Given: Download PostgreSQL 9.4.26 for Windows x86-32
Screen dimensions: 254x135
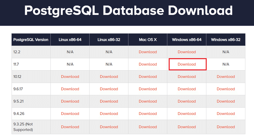Looking at the screenshot, I should coord(226,114).
